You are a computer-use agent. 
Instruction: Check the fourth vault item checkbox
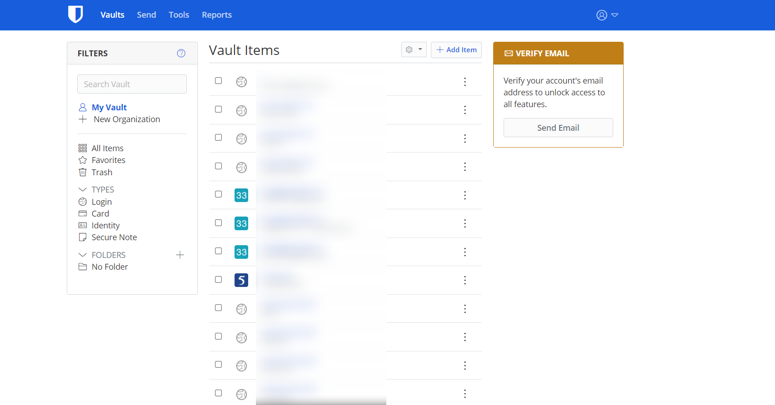(x=219, y=166)
